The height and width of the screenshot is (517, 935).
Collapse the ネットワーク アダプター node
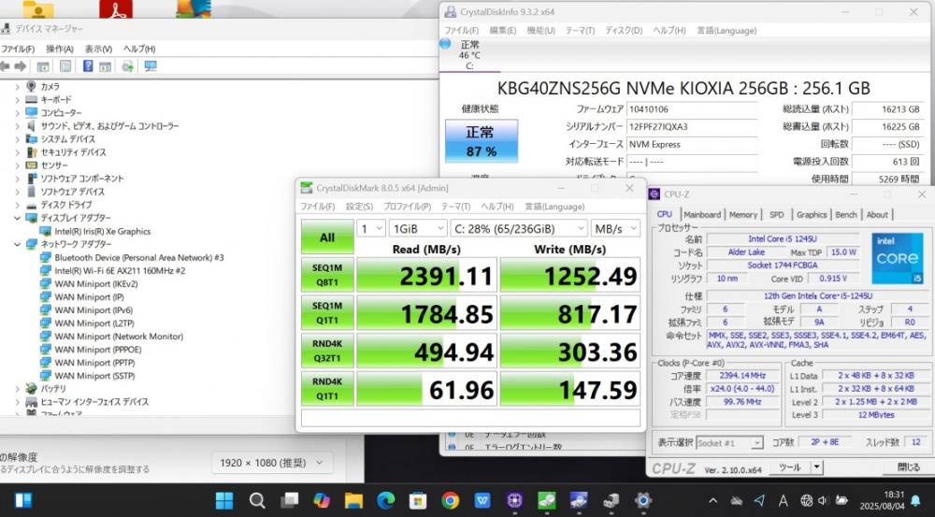coord(17,245)
